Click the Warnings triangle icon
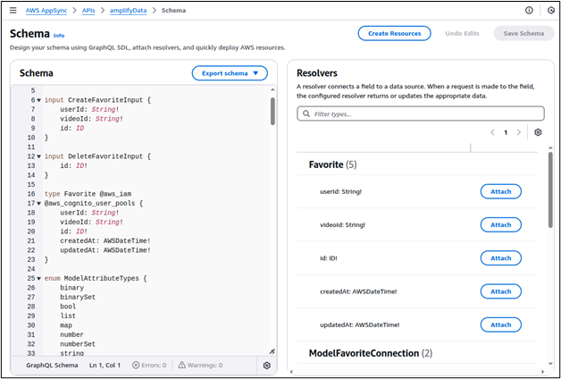Image resolution: width=561 pixels, height=379 pixels. click(181, 365)
